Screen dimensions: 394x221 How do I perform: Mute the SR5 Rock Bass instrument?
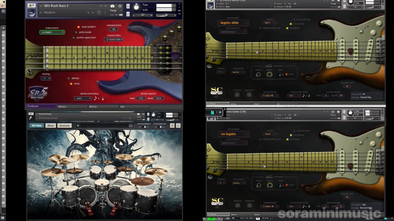click(x=128, y=14)
